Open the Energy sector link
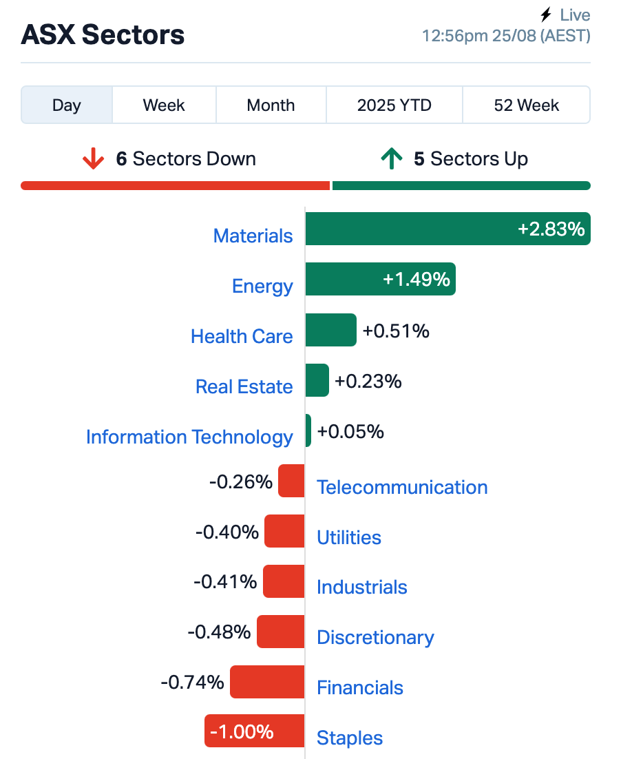632x759 pixels. tap(262, 286)
